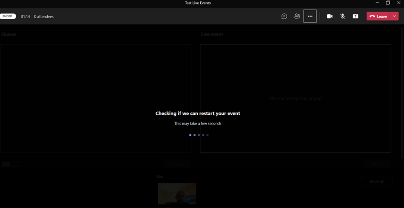Open More actions ellipsis menu
Image resolution: width=404 pixels, height=208 pixels.
(x=310, y=16)
